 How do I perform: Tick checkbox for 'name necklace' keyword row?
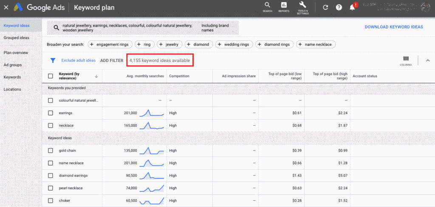pos(51,163)
